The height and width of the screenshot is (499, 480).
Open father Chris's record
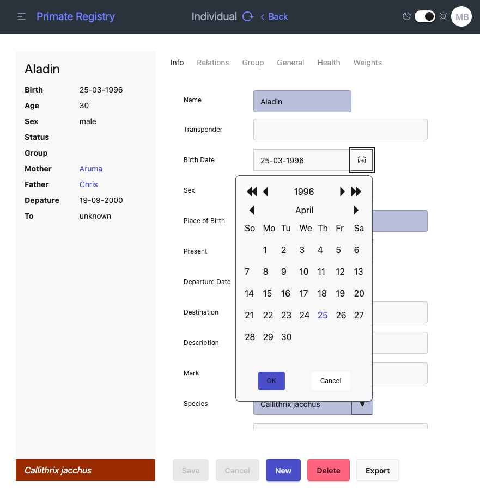tap(88, 184)
